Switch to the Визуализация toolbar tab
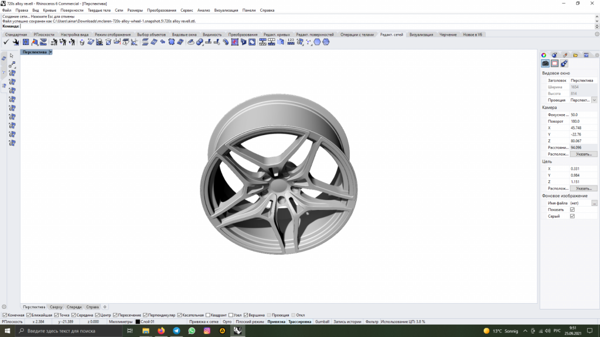The width and height of the screenshot is (600, 337). click(421, 35)
